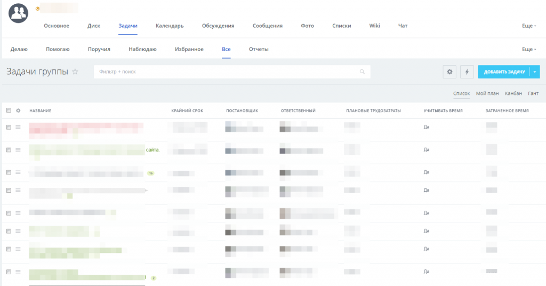Sort by Плановые трудозатраты column header

pos(373,111)
